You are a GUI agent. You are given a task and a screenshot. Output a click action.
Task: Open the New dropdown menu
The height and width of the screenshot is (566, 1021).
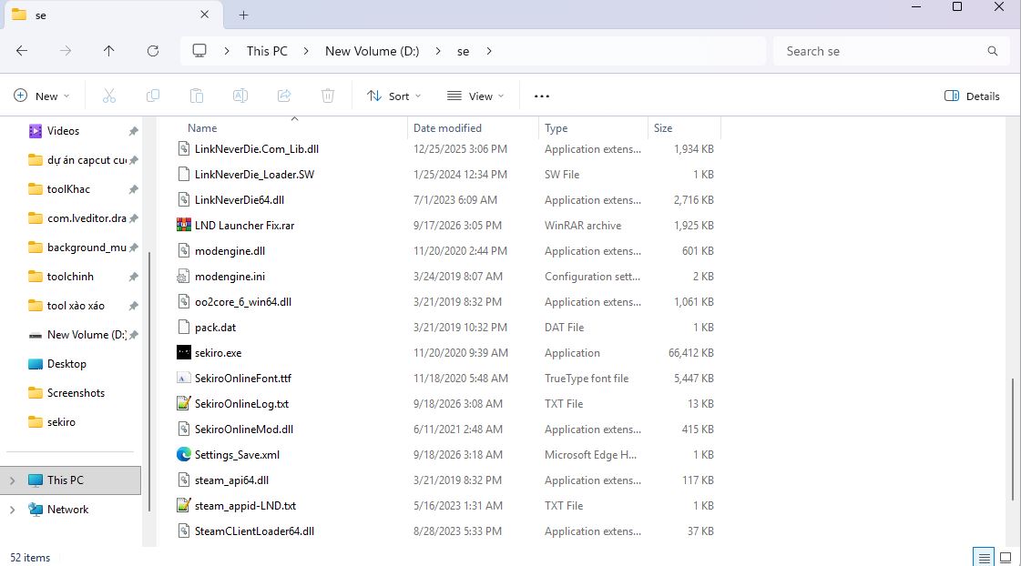click(41, 96)
